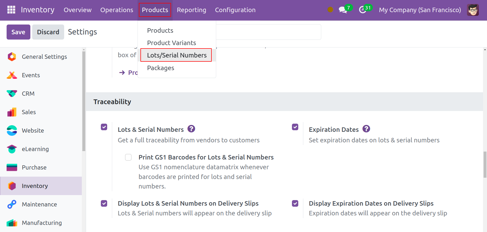Click help icon next to Lots & Serial Numbers
This screenshot has height=232, width=487.
tap(191, 129)
